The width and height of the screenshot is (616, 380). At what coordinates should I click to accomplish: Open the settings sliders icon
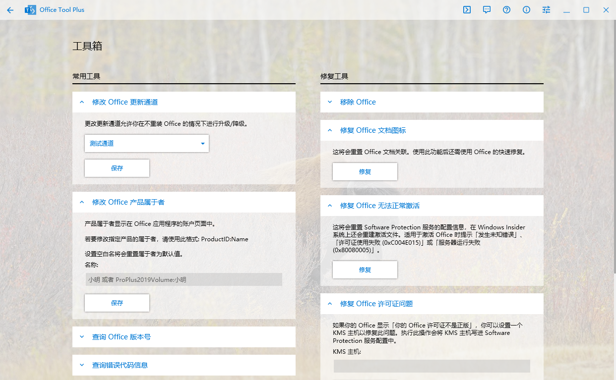546,10
